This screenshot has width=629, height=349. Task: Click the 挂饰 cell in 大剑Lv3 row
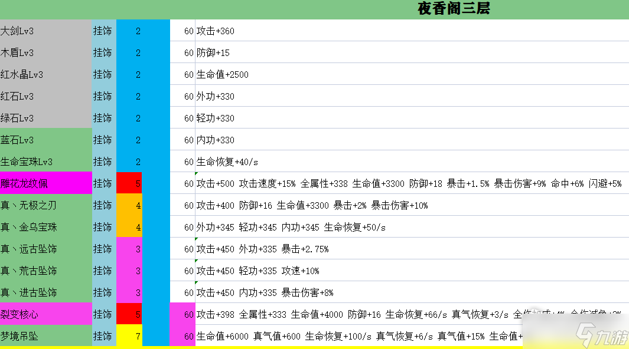coord(104,31)
